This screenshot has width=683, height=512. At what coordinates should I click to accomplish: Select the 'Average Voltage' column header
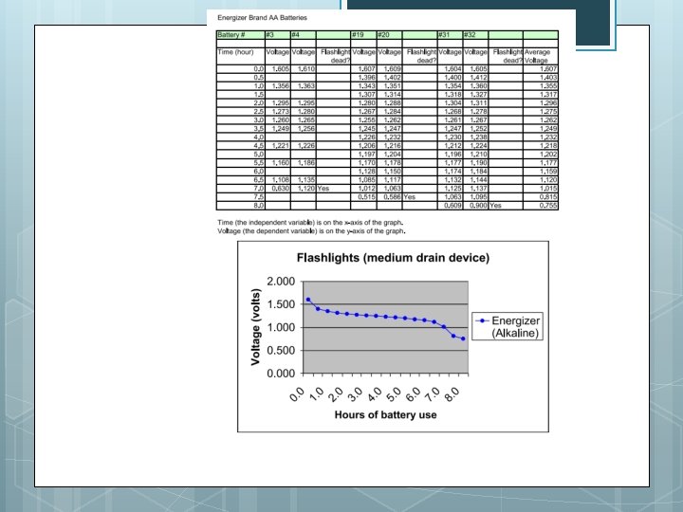541,56
